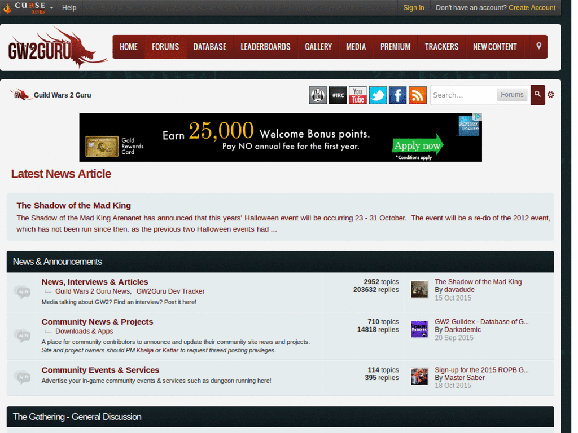Open the MEDIA nav item
This screenshot has width=578, height=433.
pyautogui.click(x=356, y=47)
